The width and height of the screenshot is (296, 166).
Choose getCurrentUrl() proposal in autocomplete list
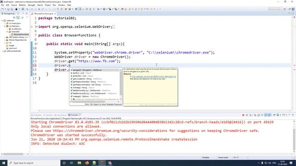95,79
